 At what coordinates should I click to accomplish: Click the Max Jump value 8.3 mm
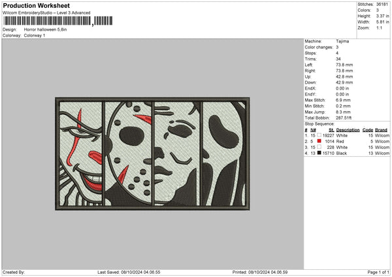coord(343,112)
